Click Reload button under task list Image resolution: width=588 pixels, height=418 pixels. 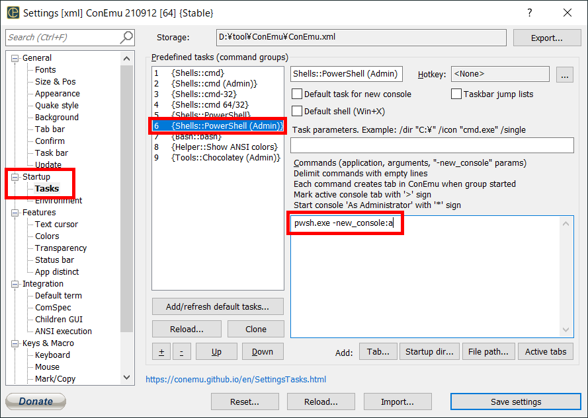pos(187,330)
